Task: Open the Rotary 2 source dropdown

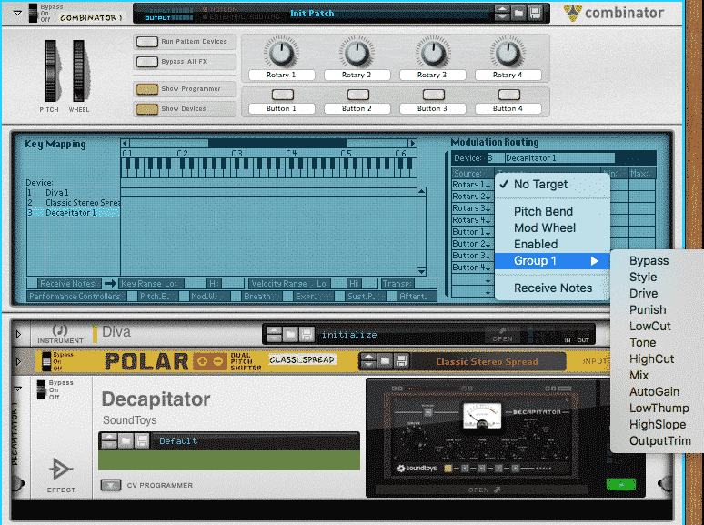Action: point(471,197)
